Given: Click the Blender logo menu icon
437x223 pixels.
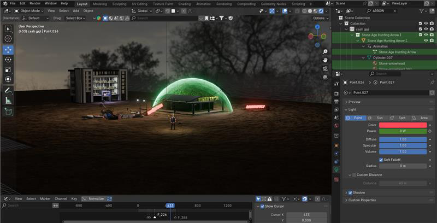Looking at the screenshot, I should pos(5,4).
